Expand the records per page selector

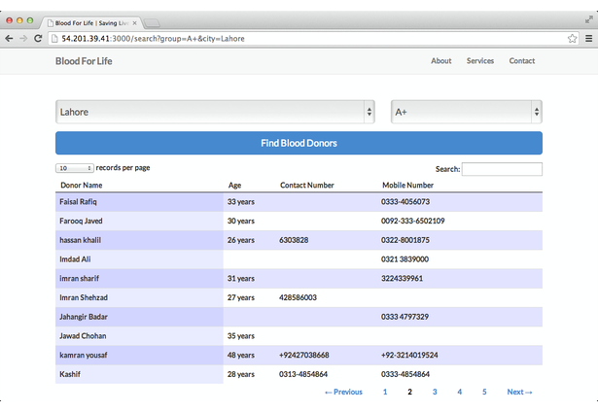pos(74,168)
